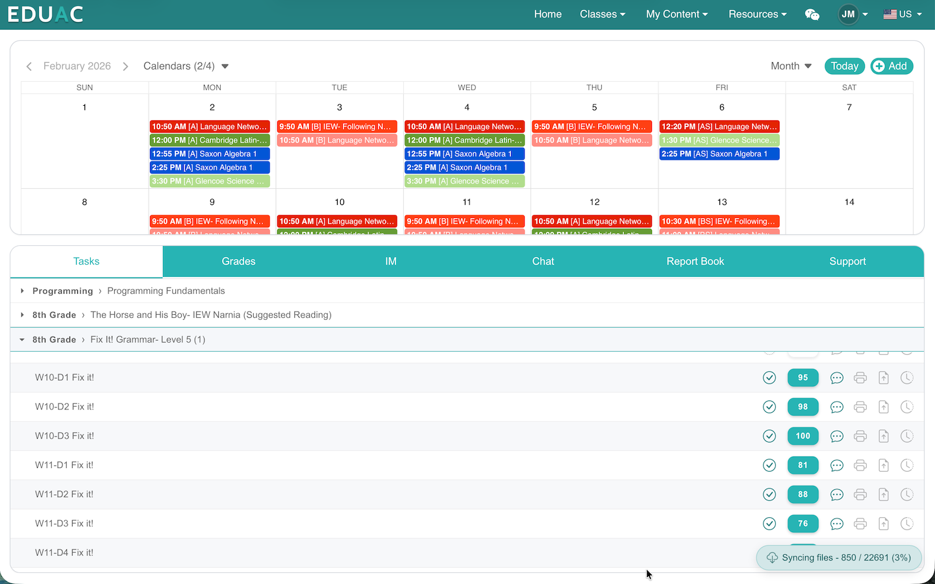Open Feb 3 9:50 AM IEW event
This screenshot has height=584, width=935.
pyautogui.click(x=337, y=127)
